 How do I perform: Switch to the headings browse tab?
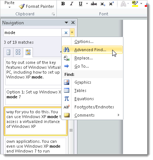(x=8, y=52)
